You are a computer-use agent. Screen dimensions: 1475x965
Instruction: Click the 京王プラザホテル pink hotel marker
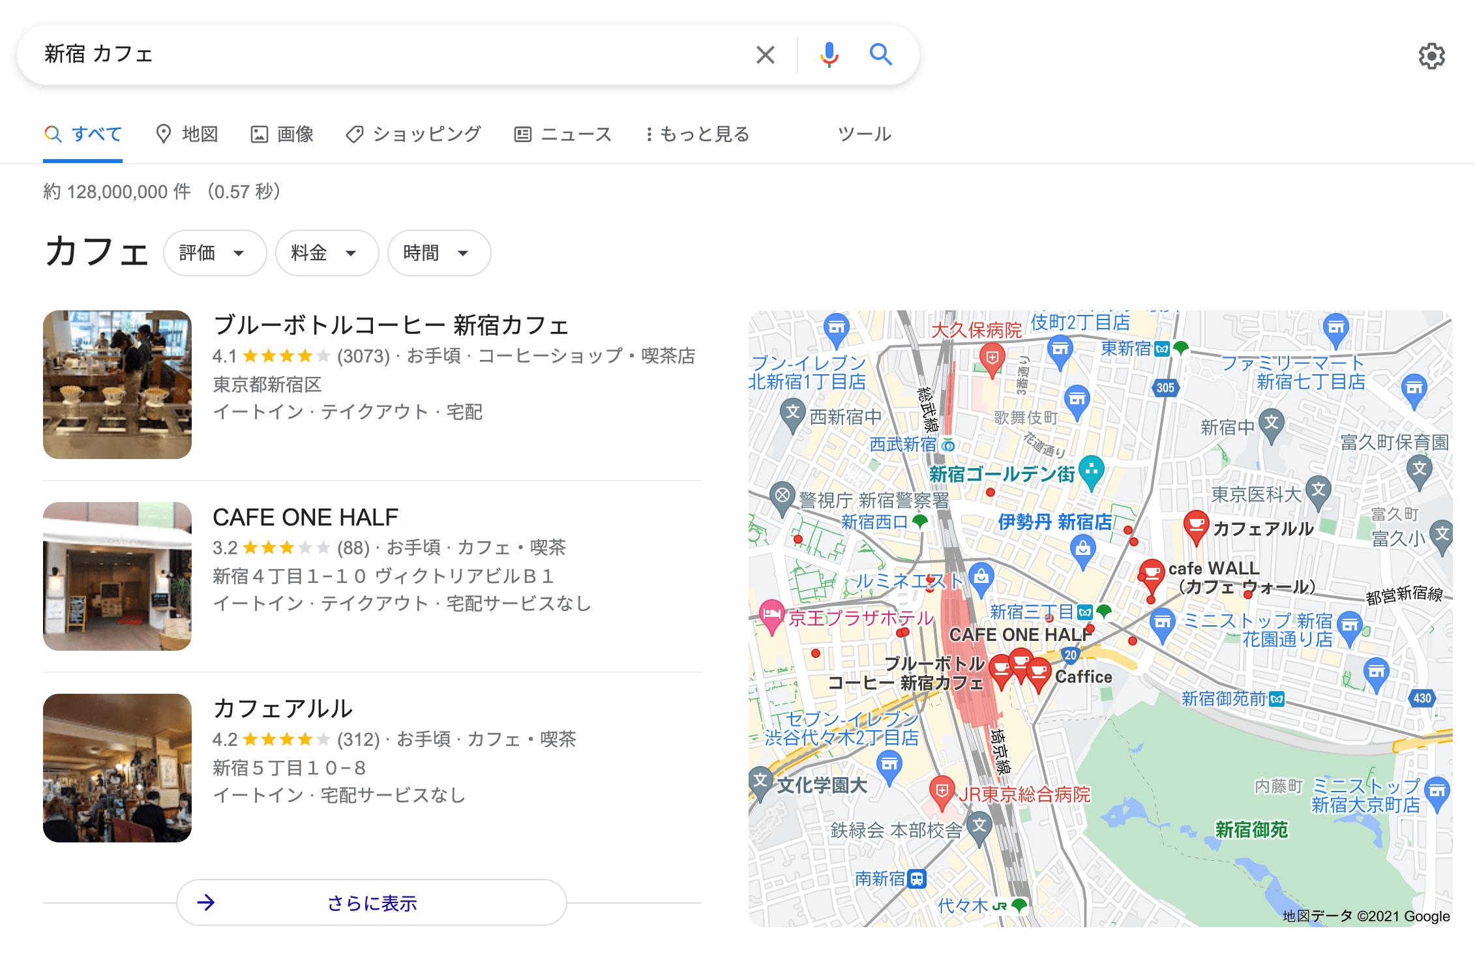click(x=771, y=615)
